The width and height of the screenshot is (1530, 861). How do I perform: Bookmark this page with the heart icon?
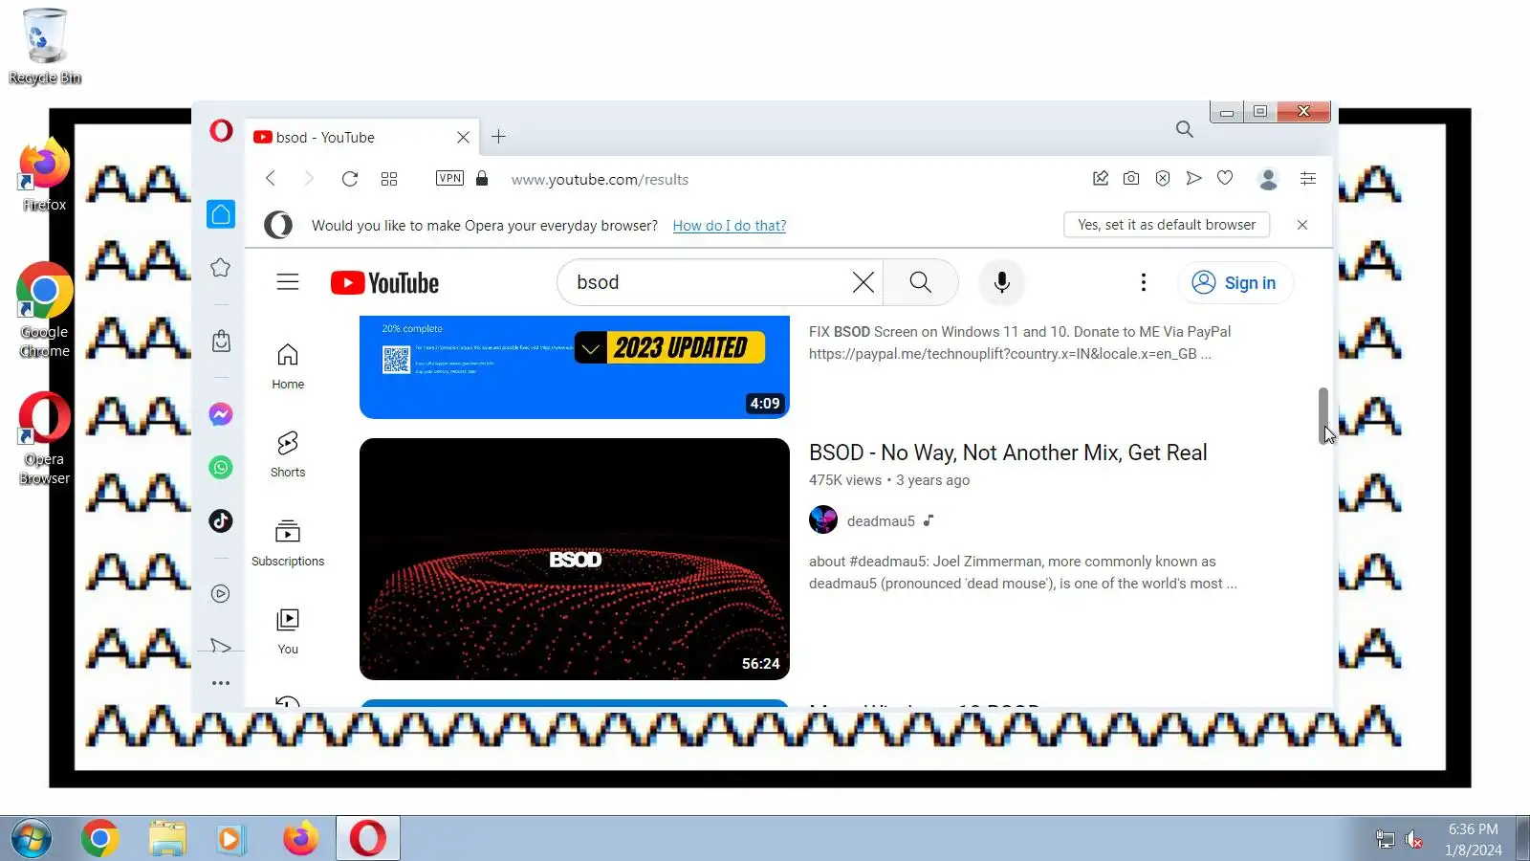(x=1225, y=178)
